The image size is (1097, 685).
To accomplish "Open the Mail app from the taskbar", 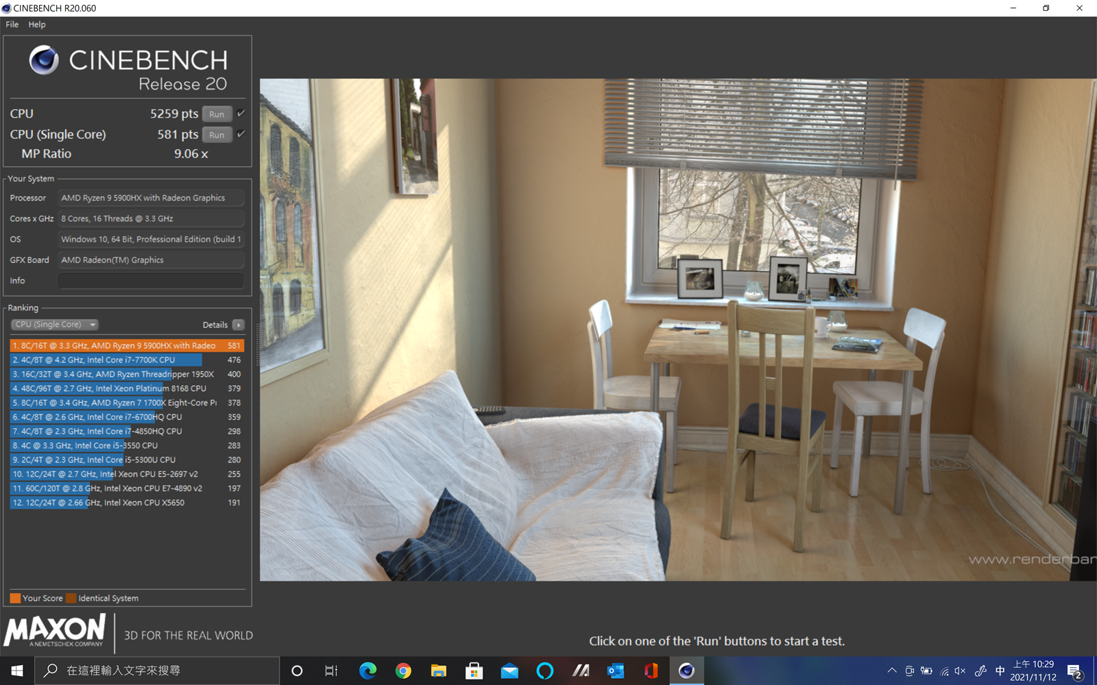I will pos(509,671).
